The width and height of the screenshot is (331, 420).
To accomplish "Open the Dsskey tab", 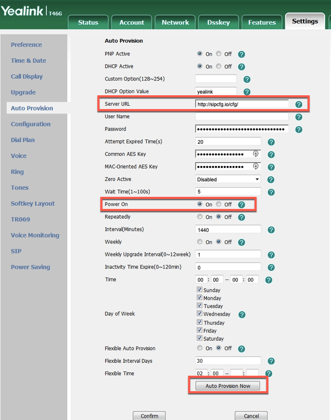I will tap(218, 22).
